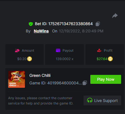Viewport: 125px width, 114px height.
Task: Click the bet date and time text
Action: point(81,31)
